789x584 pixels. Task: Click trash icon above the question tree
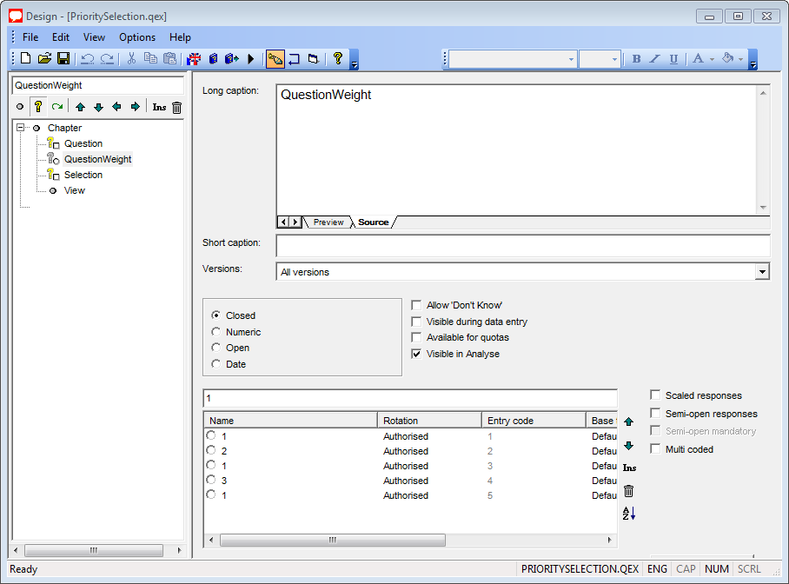(x=176, y=107)
